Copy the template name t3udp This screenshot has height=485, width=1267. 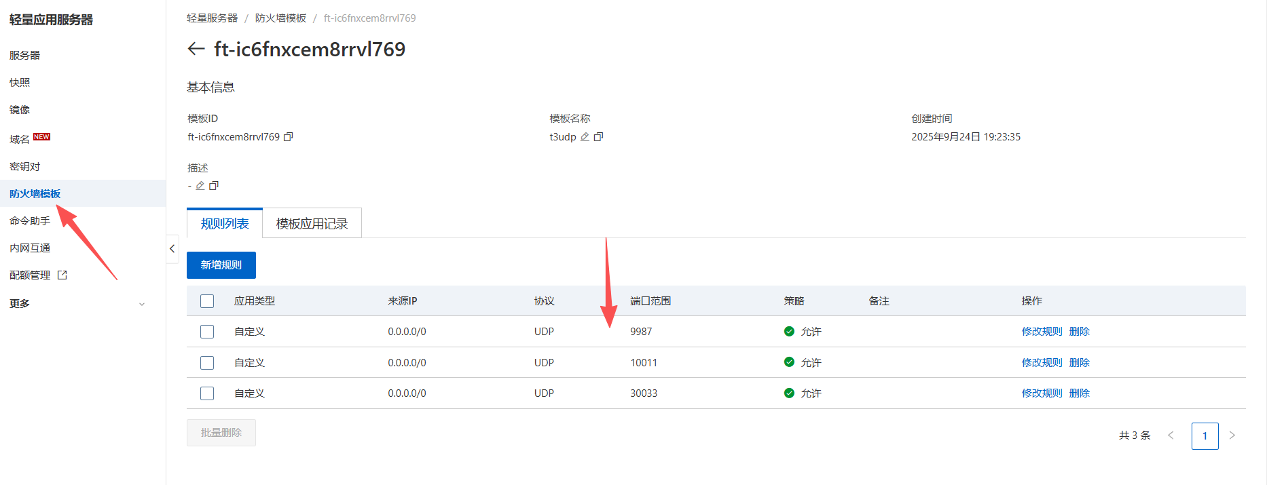tap(598, 137)
